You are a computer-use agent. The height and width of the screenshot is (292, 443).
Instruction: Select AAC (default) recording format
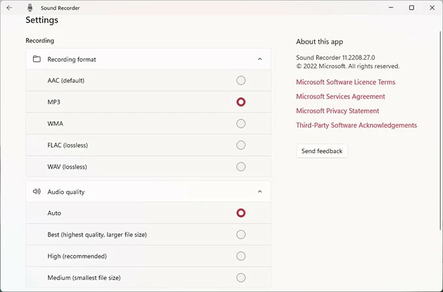click(241, 80)
